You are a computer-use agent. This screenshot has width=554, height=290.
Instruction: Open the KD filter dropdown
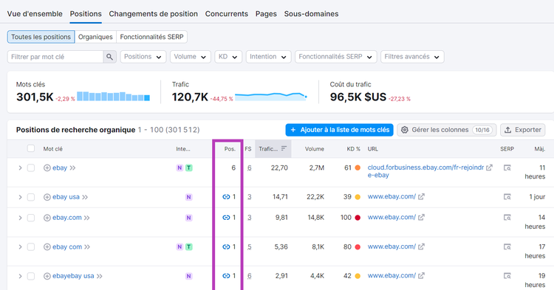(228, 57)
